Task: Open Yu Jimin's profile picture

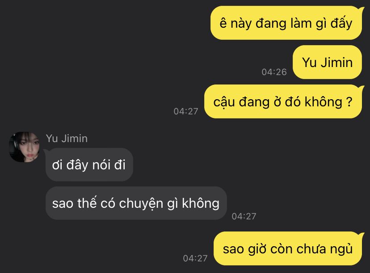Action: click(24, 147)
